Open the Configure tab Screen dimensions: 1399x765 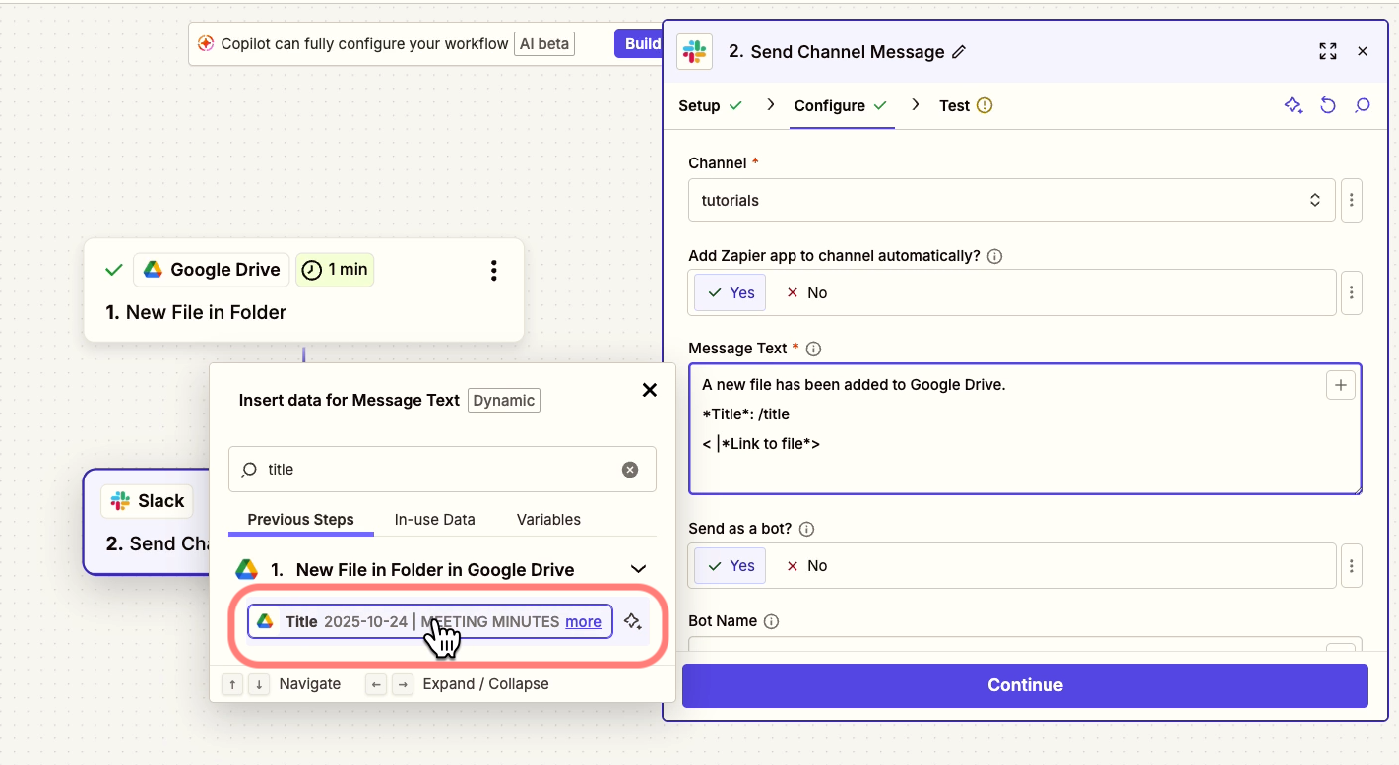click(841, 105)
